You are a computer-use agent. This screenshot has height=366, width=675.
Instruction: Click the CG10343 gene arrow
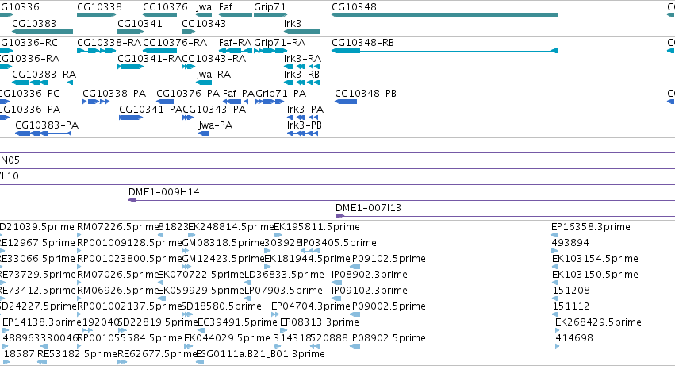pos(189,32)
